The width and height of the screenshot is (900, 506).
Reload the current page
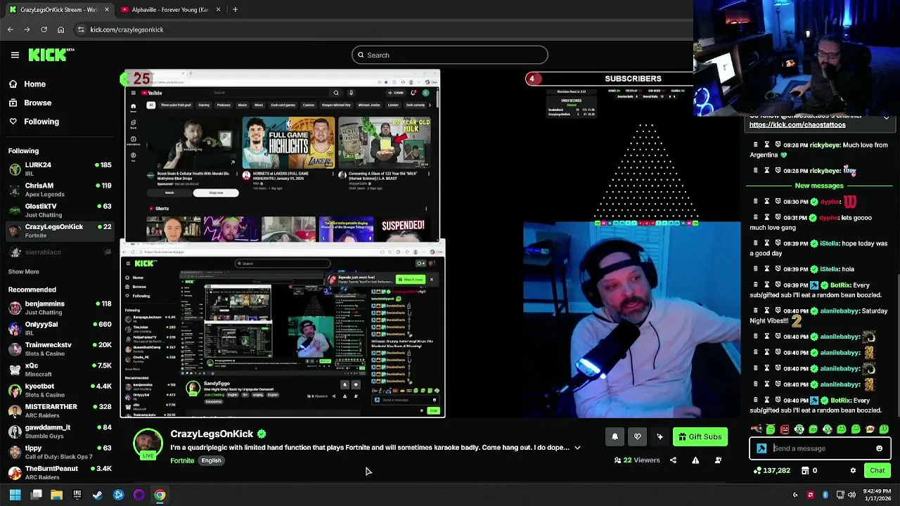click(x=44, y=30)
